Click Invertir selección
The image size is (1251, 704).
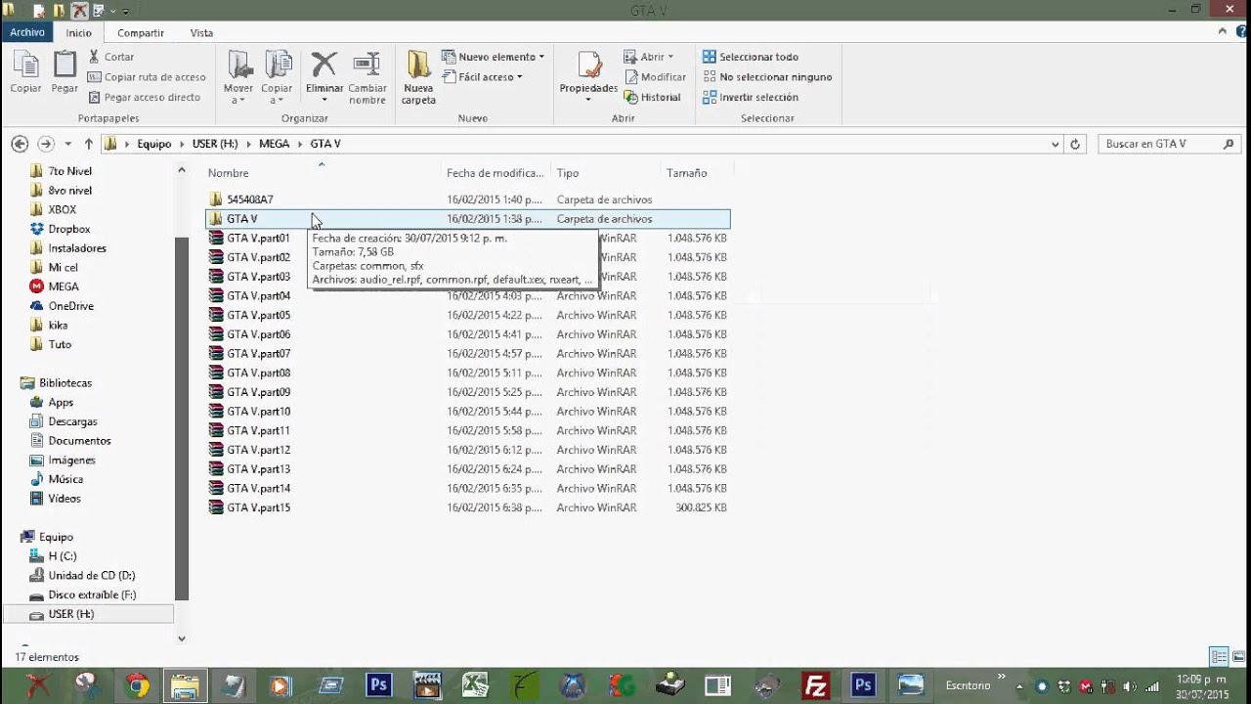click(x=751, y=97)
